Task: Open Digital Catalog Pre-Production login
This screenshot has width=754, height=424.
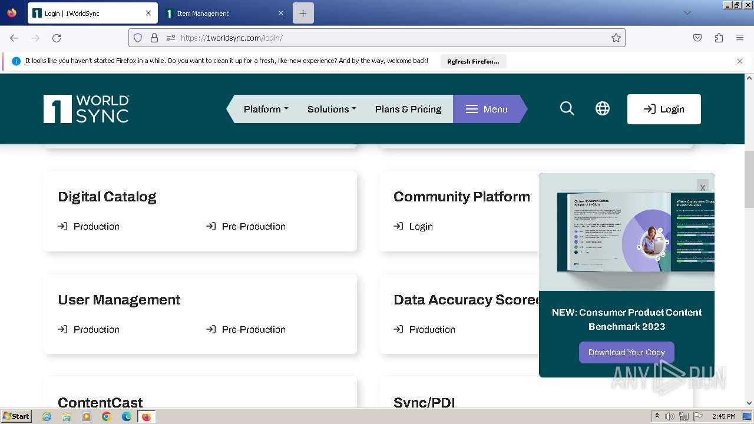Action: 246,226
